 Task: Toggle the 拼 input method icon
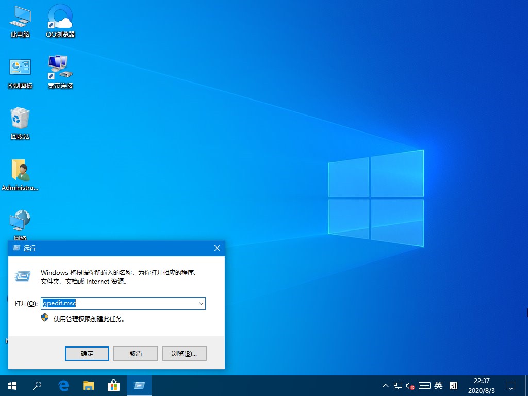[x=453, y=385]
